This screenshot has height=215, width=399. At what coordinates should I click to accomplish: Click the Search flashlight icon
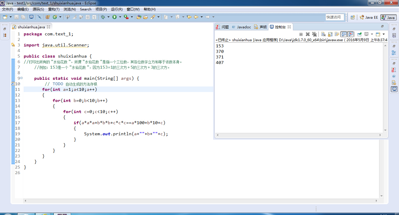pos(153,17)
